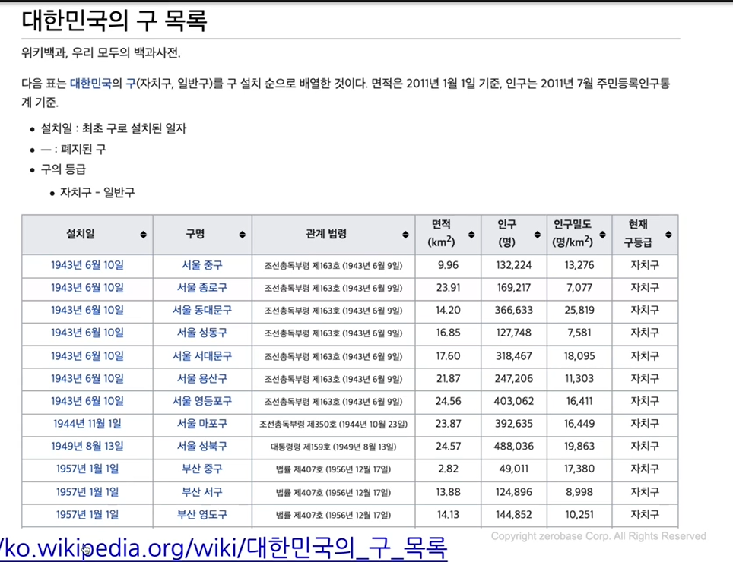Screen dimensions: 733x562
Task: Select 법률 제407호 cell in 부산 서구 row
Action: [333, 492]
